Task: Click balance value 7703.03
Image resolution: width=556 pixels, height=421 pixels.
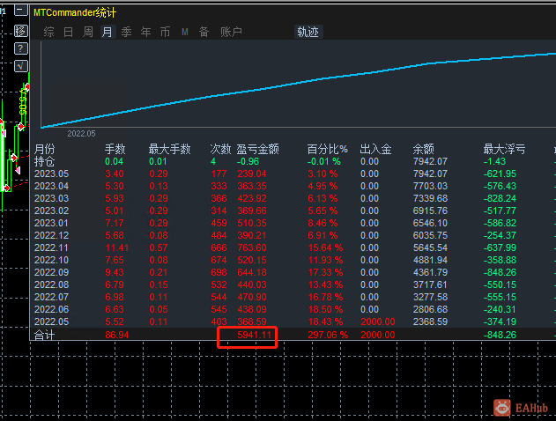Action: (430, 187)
